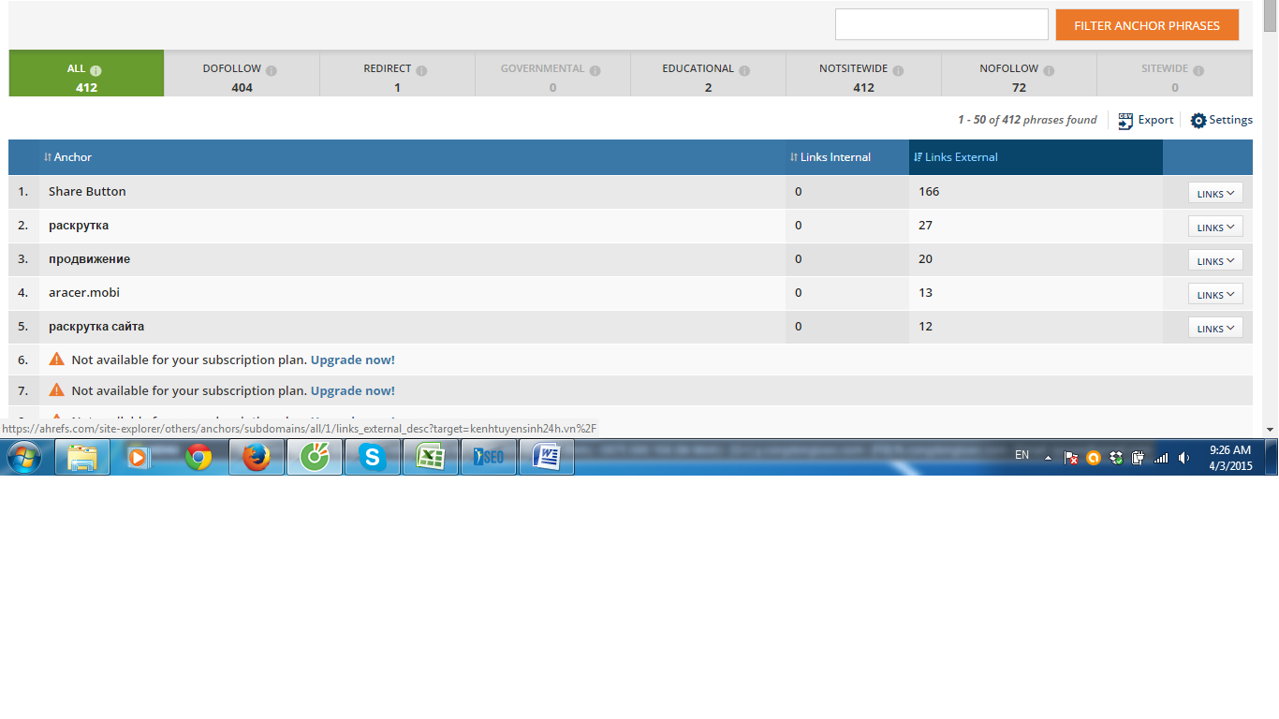
Task: Click the Dropbox icon in system tray
Action: pyautogui.click(x=1116, y=458)
